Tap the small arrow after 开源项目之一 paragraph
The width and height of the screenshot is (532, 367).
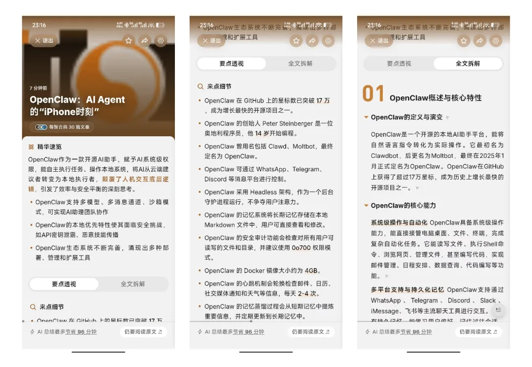(417, 188)
